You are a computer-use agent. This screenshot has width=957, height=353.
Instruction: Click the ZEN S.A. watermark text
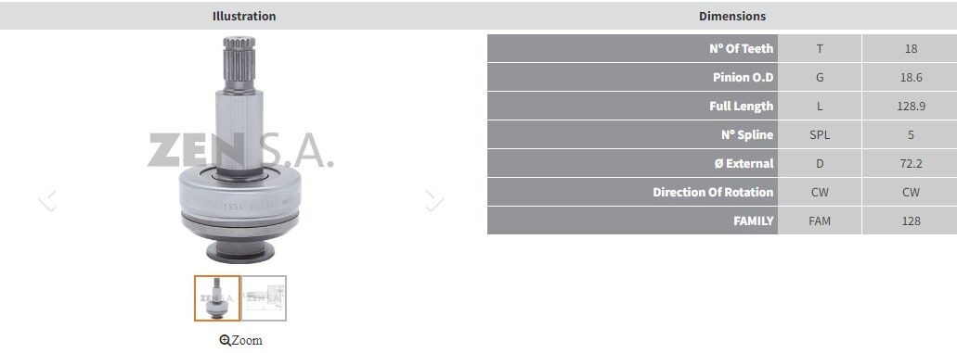click(239, 150)
